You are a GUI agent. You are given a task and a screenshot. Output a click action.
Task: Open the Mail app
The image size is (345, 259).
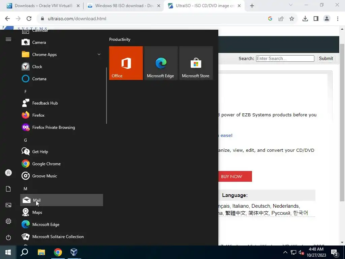pyautogui.click(x=62, y=200)
